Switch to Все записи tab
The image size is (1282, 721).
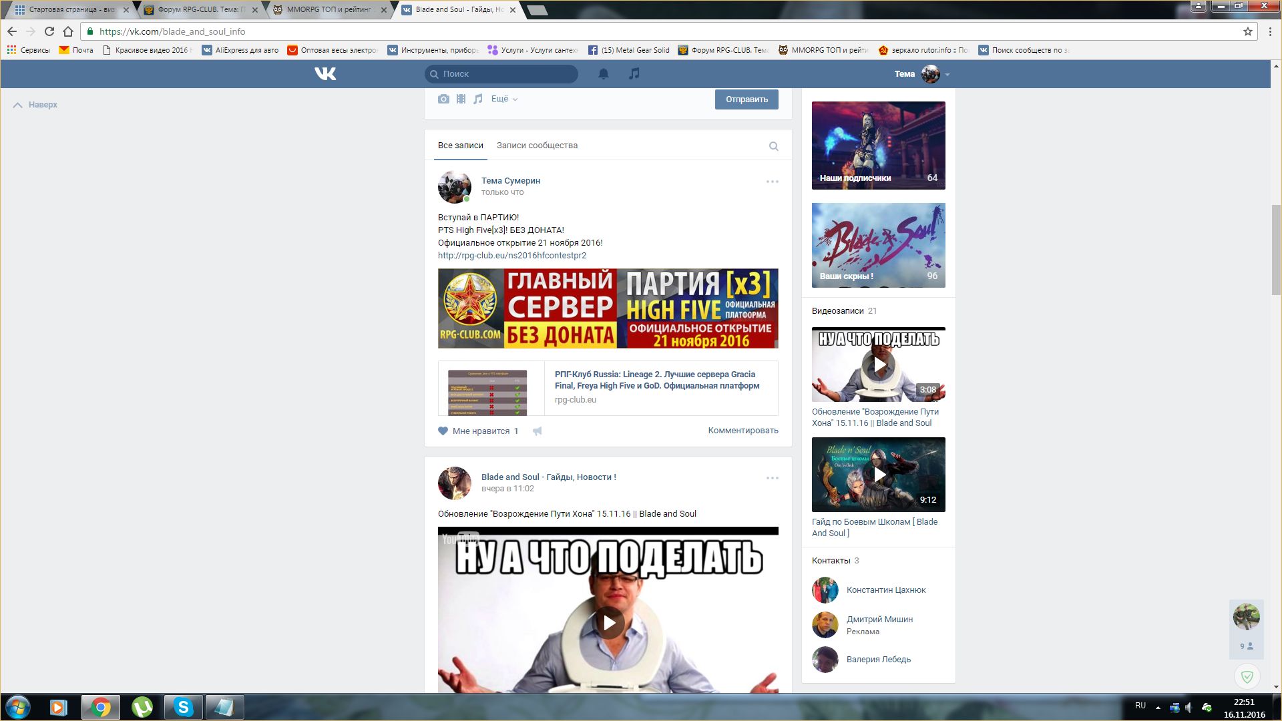click(461, 146)
